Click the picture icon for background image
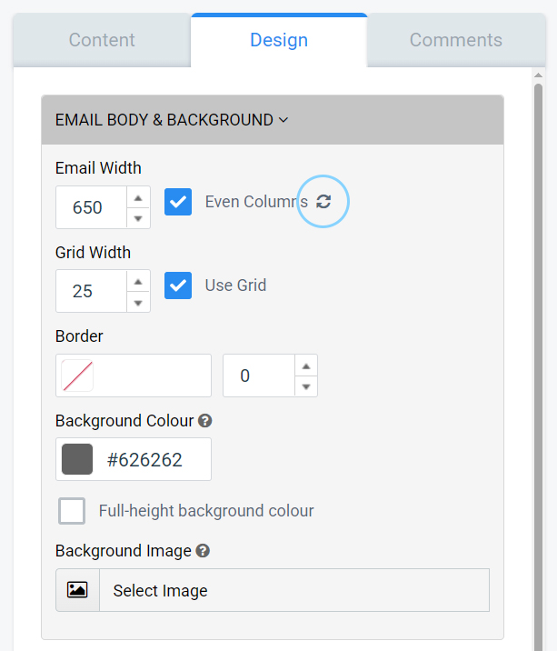The image size is (557, 651). [77, 590]
